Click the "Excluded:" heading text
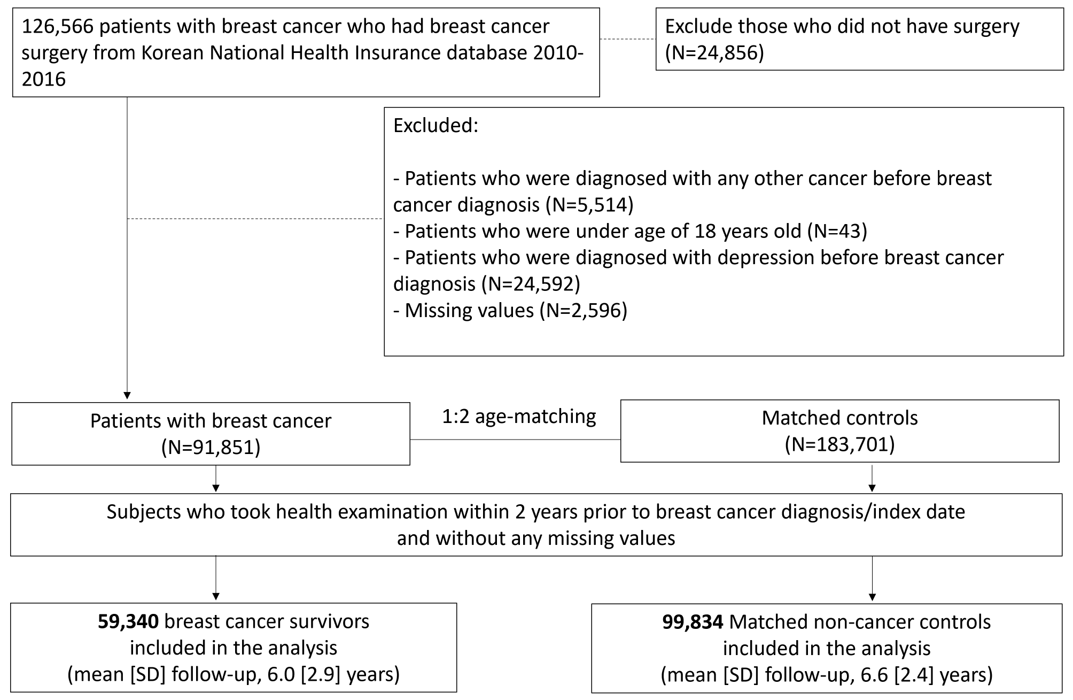Image resolution: width=1073 pixels, height=700 pixels. pyautogui.click(x=436, y=125)
